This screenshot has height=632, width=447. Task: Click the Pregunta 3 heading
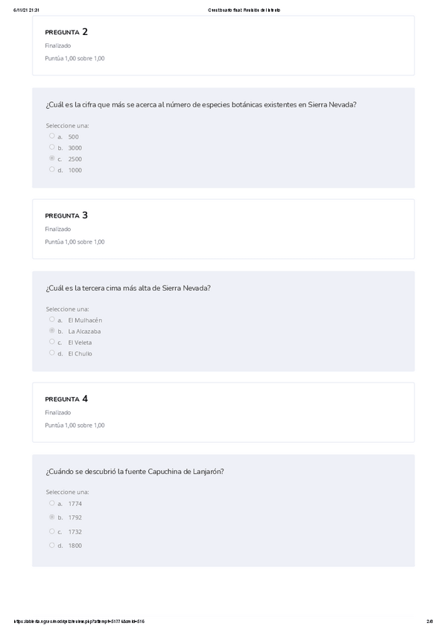(66, 215)
